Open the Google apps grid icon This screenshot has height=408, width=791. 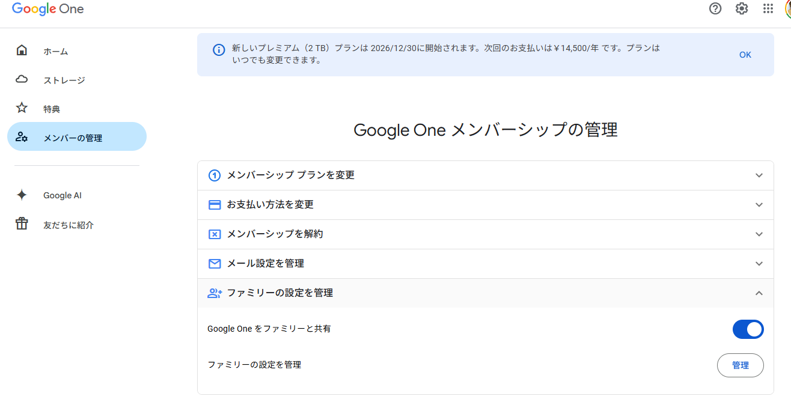pyautogui.click(x=768, y=8)
